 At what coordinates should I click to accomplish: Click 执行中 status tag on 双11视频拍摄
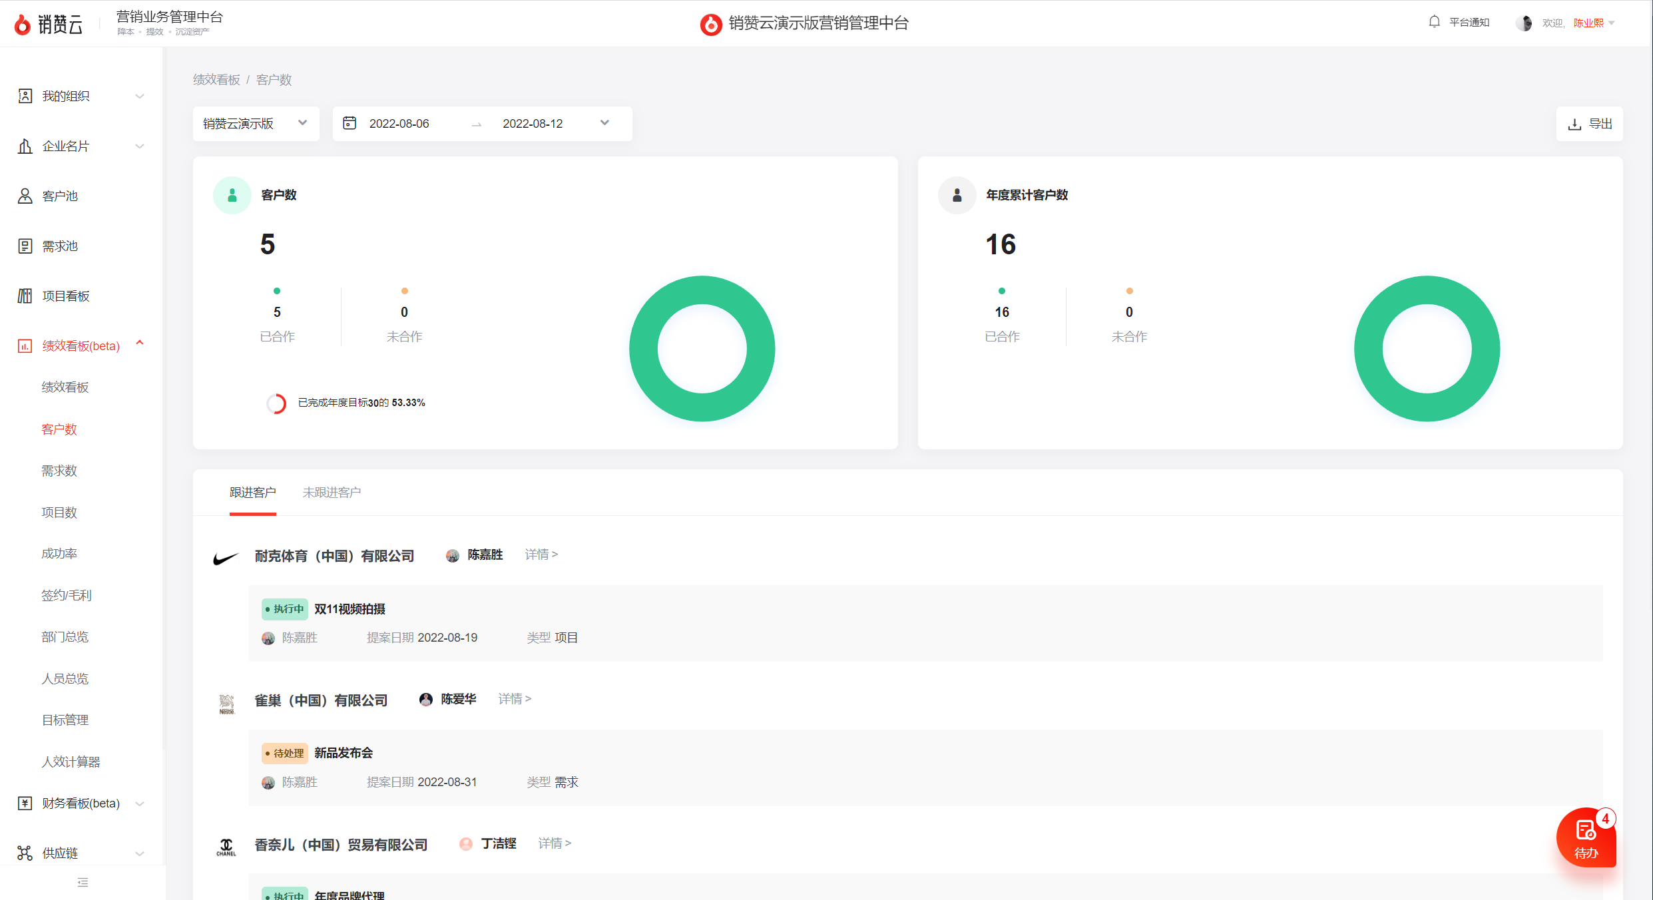285,608
